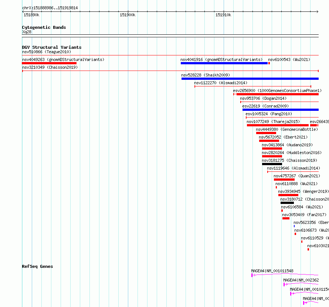Click the ruler's right scroll arrow
This screenshot has height=307, width=329.
318,11
